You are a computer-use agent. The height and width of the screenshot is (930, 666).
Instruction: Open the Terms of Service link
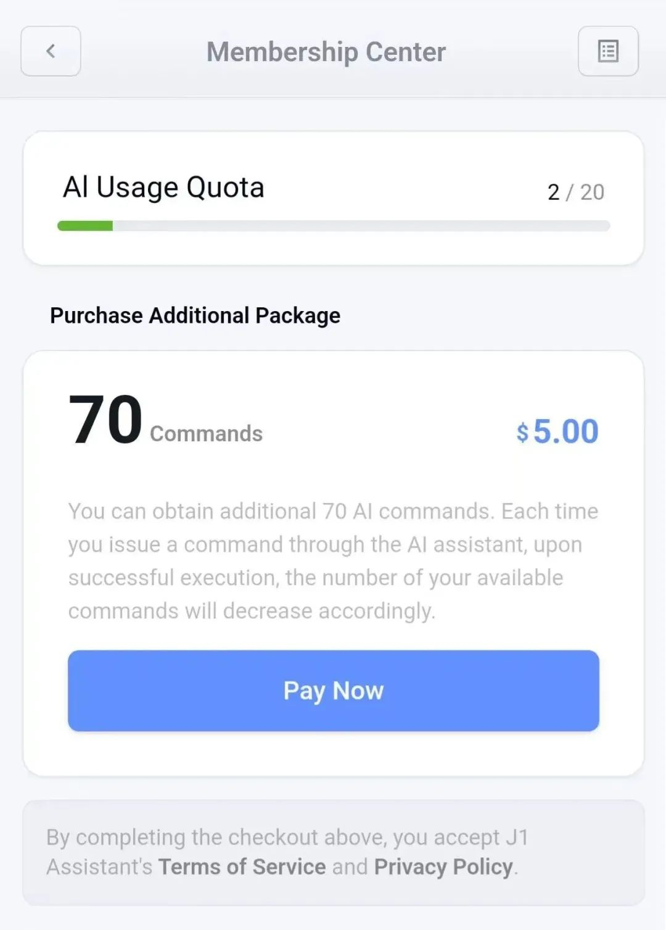pos(242,866)
